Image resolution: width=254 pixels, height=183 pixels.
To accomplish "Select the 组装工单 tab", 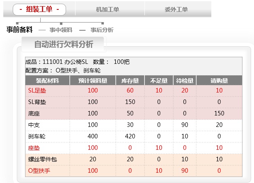I will [x=39, y=9].
